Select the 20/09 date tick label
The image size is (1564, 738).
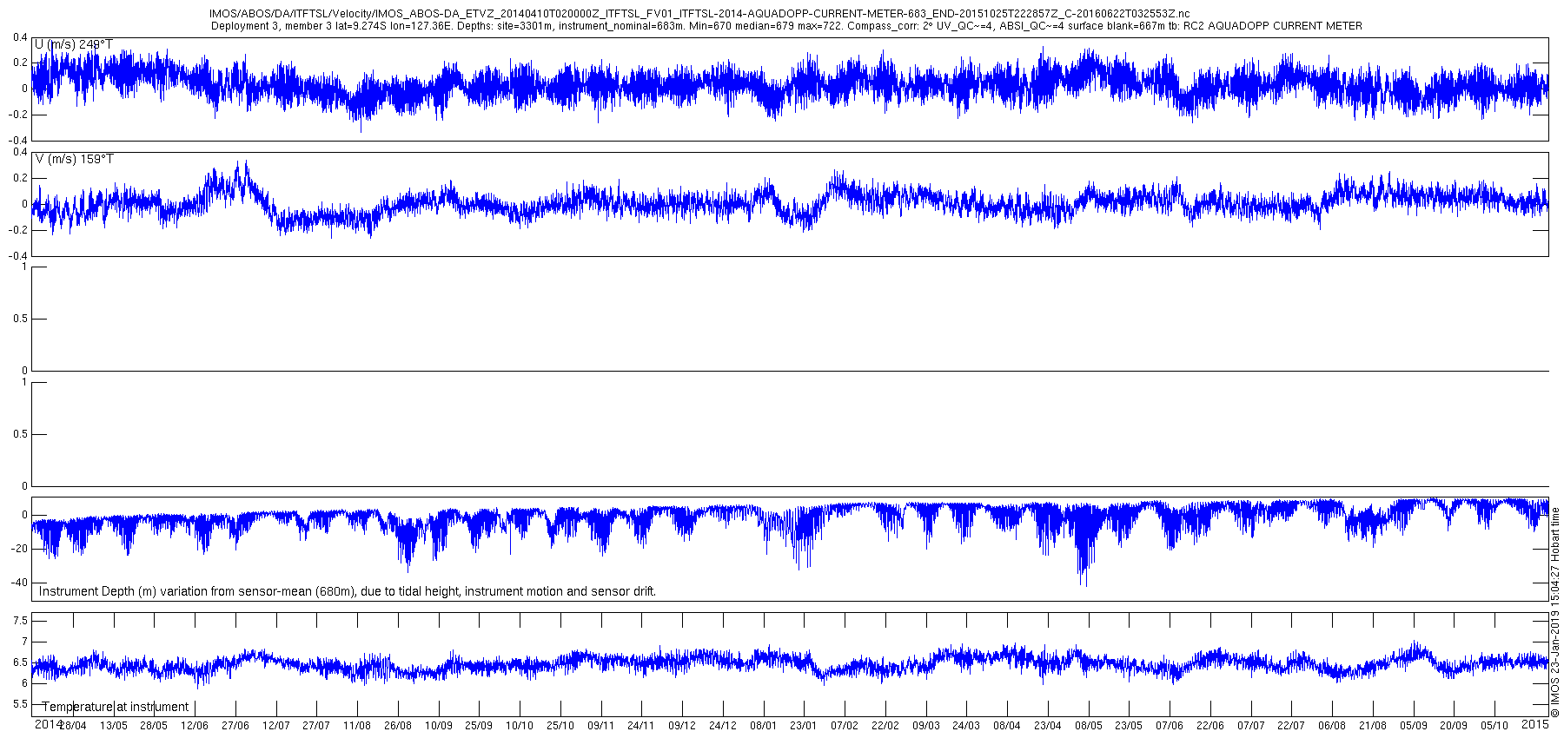1454,726
